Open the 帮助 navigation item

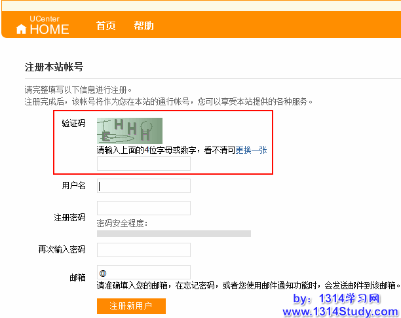pyautogui.click(x=143, y=26)
